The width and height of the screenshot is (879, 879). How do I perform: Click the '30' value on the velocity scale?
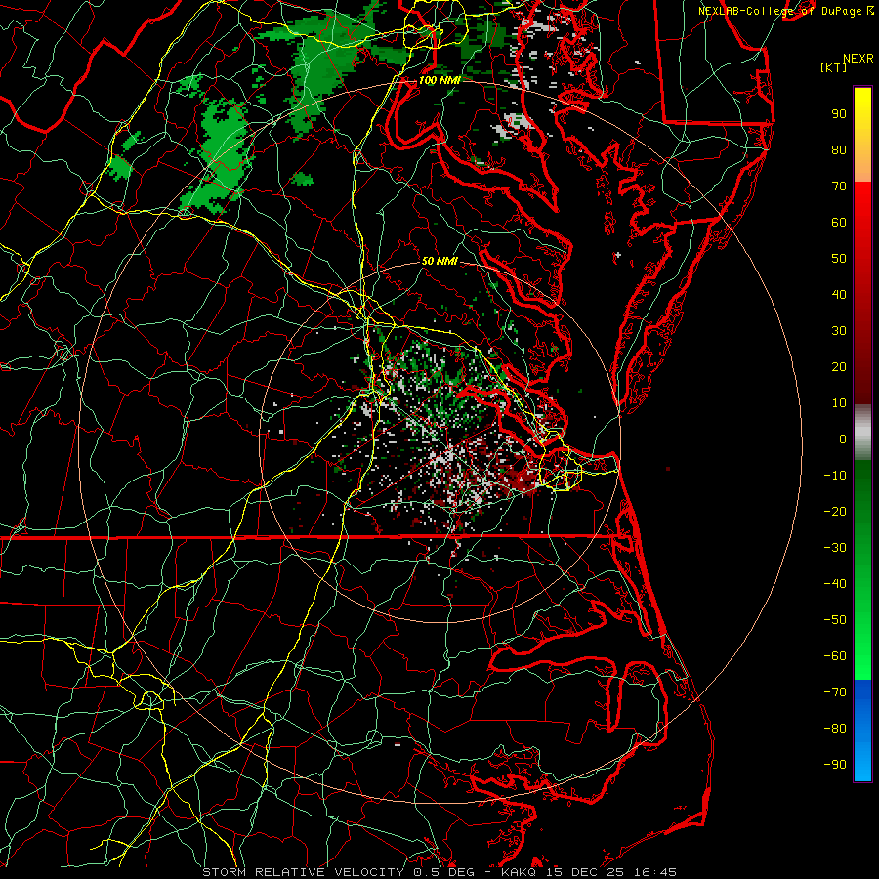pyautogui.click(x=839, y=331)
